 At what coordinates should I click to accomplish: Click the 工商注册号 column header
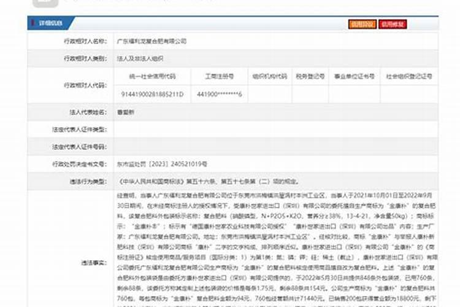(x=220, y=76)
